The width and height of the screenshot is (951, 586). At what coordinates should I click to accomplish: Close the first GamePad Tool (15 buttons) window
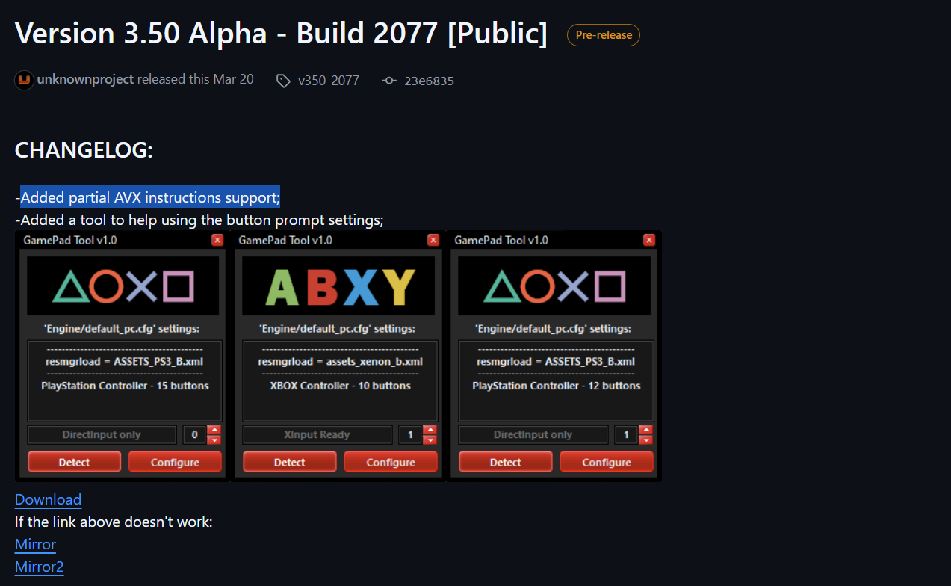(x=217, y=240)
